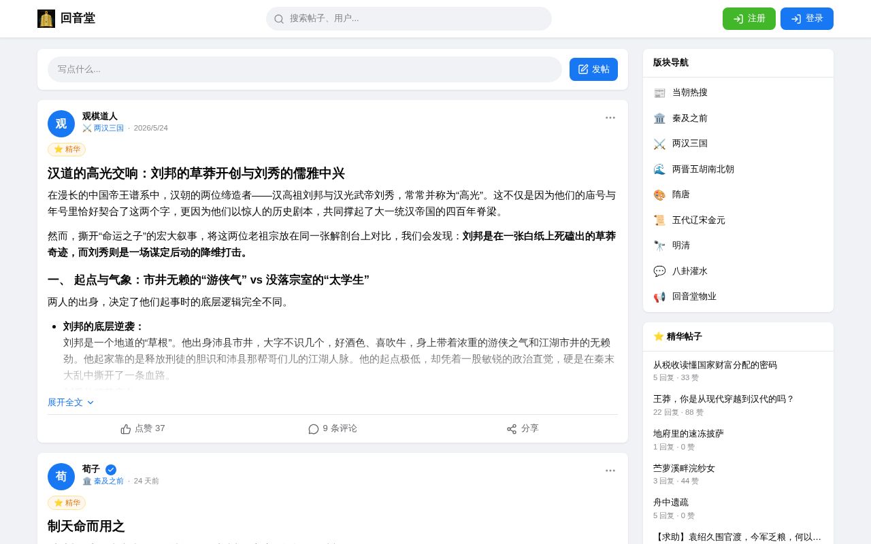This screenshot has height=544, width=871.
Task: Click 精华 badge on 制天命而用之 post
Action: click(67, 503)
